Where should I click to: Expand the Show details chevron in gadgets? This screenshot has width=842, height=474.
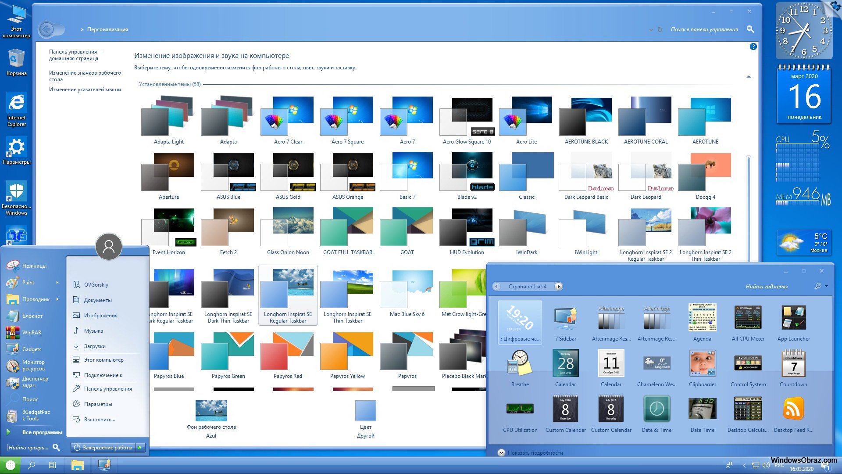click(x=501, y=452)
